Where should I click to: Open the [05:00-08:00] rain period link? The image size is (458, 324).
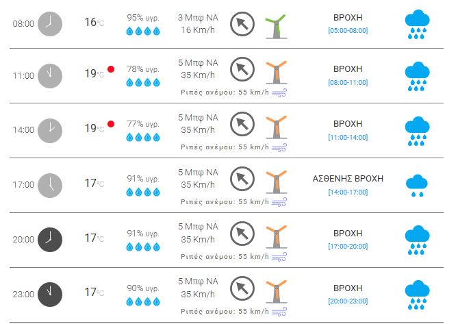[x=348, y=31]
